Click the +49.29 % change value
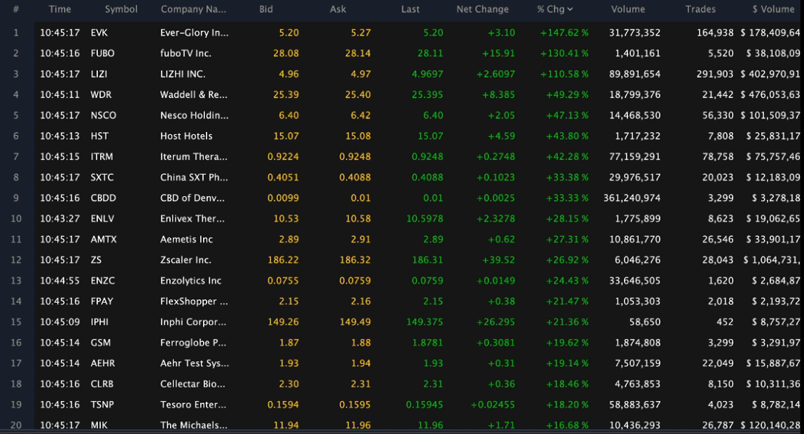This screenshot has width=804, height=434. click(x=567, y=95)
